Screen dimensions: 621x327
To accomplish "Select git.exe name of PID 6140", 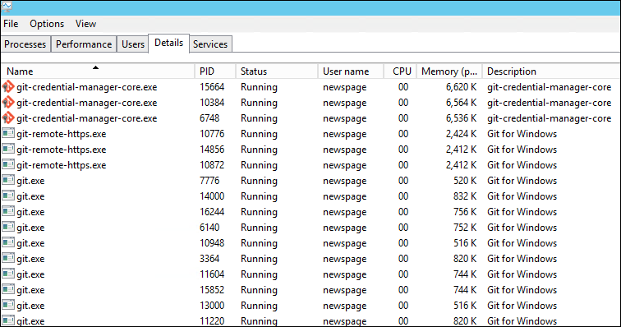I will (30, 228).
